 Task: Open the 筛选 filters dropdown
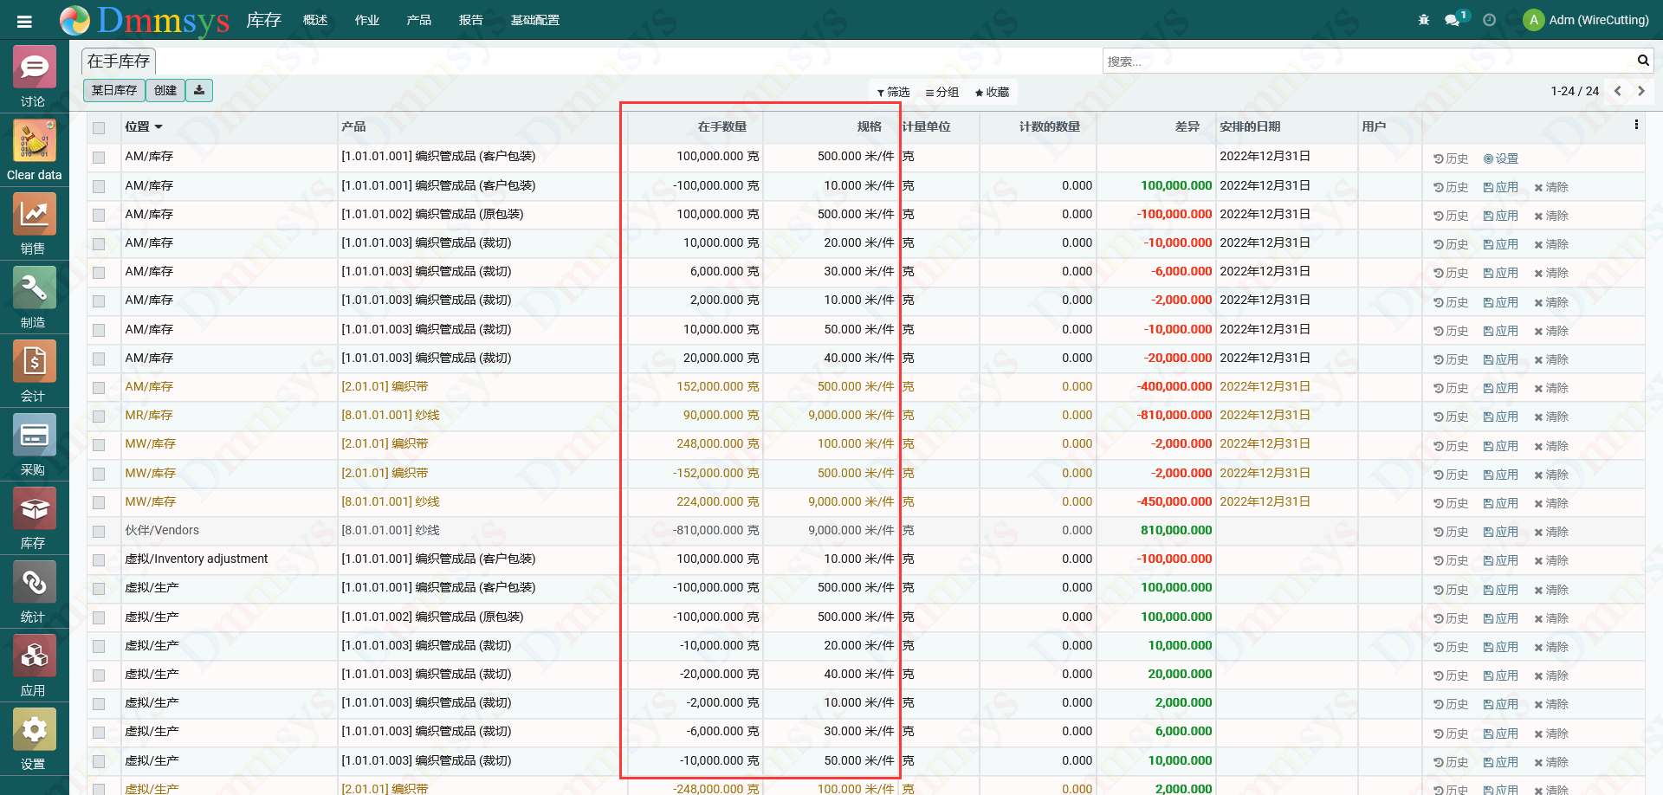point(893,92)
